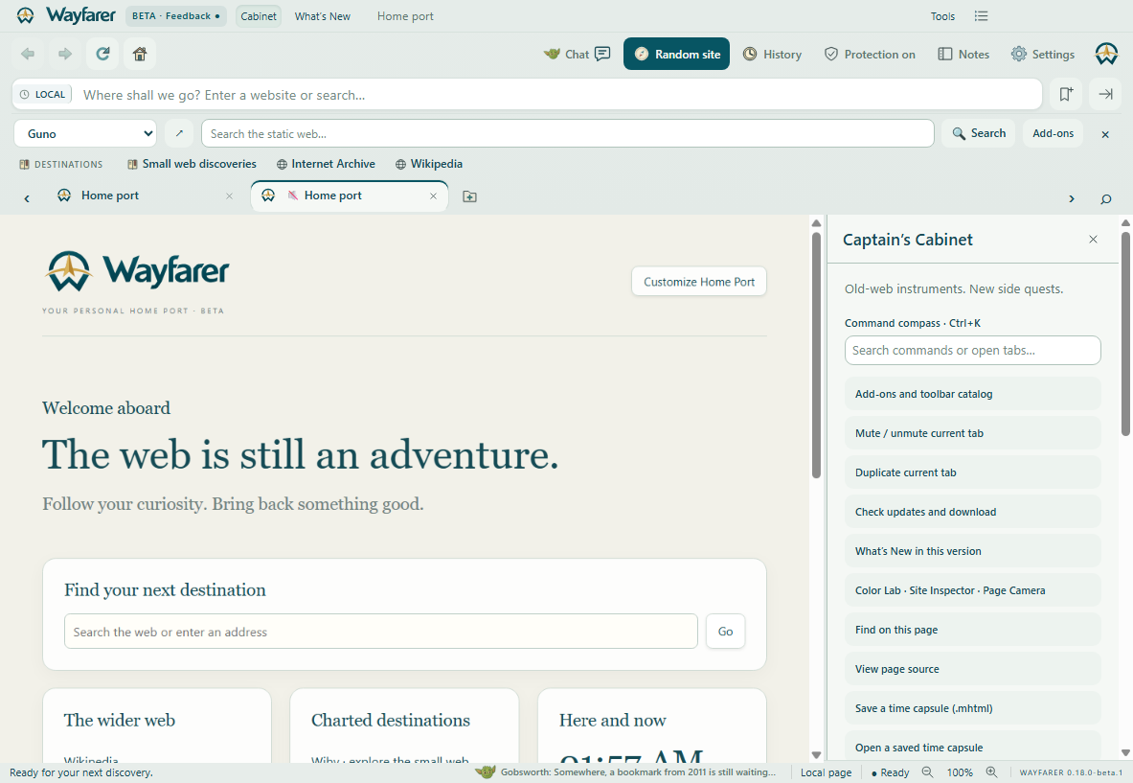Click the Random site button
Screen dimensions: 1133x783
676,55
